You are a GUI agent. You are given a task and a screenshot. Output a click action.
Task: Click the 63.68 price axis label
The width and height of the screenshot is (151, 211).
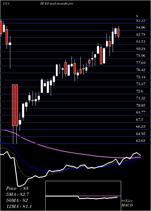(x=141, y=140)
